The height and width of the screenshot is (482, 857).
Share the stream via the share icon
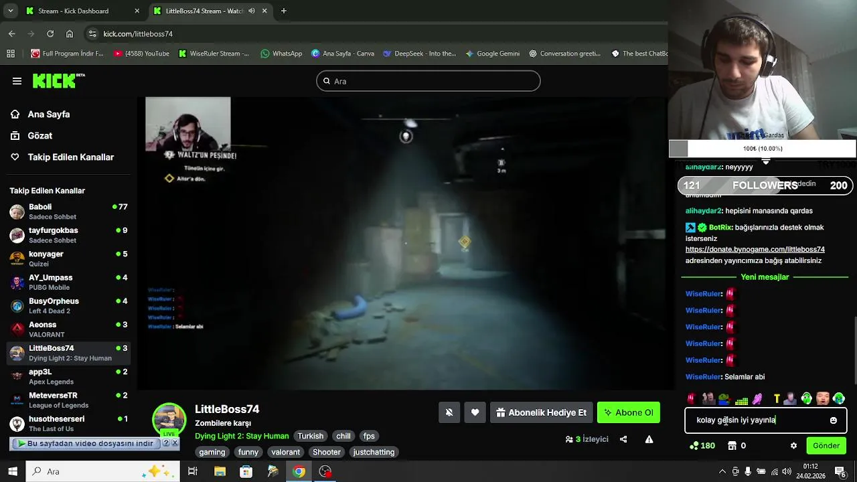pyautogui.click(x=623, y=439)
